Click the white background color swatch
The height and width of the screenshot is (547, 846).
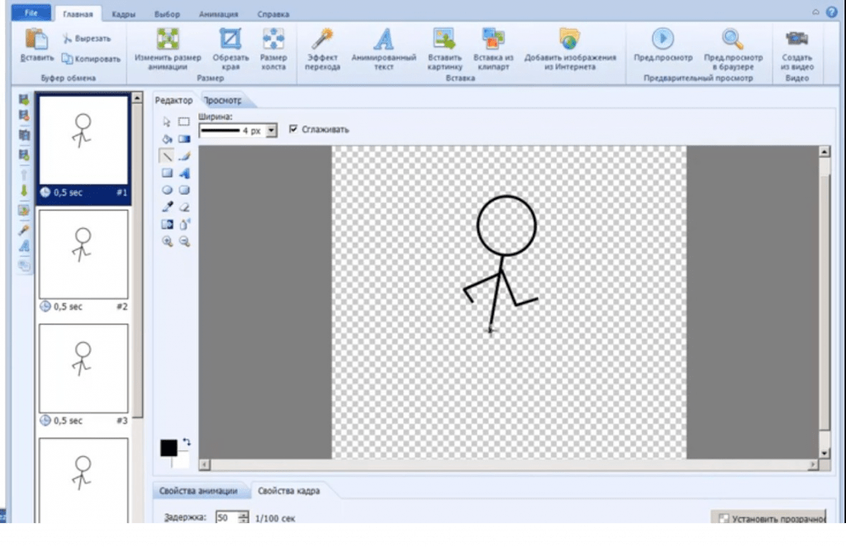tap(182, 461)
